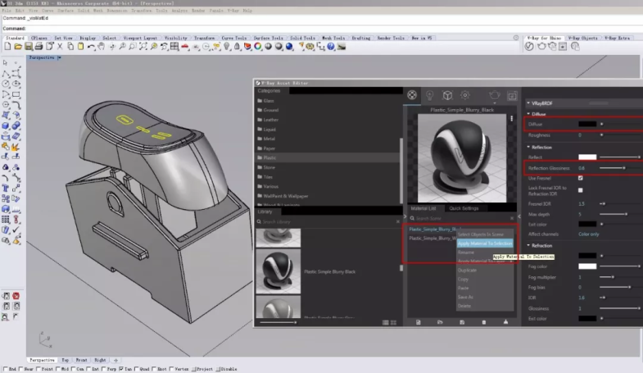
Task: Choose Apply Material To Selection
Action: tap(484, 243)
